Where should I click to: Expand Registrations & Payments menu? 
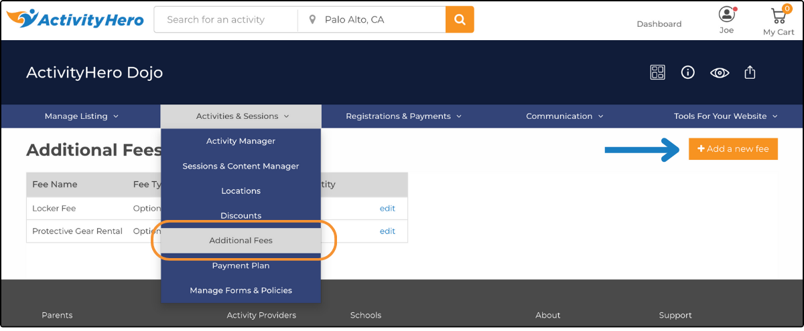pos(403,116)
